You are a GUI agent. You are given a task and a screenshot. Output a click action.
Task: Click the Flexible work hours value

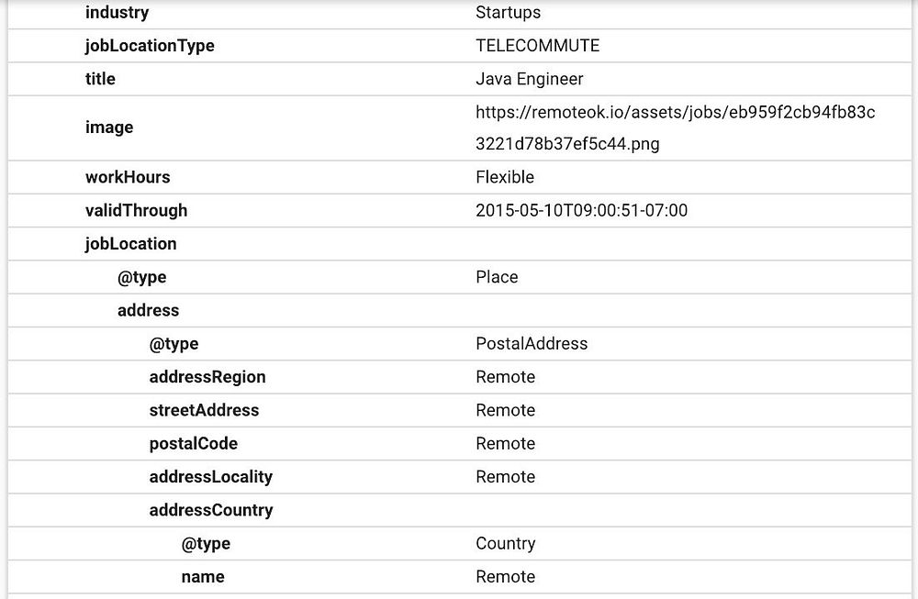(504, 177)
